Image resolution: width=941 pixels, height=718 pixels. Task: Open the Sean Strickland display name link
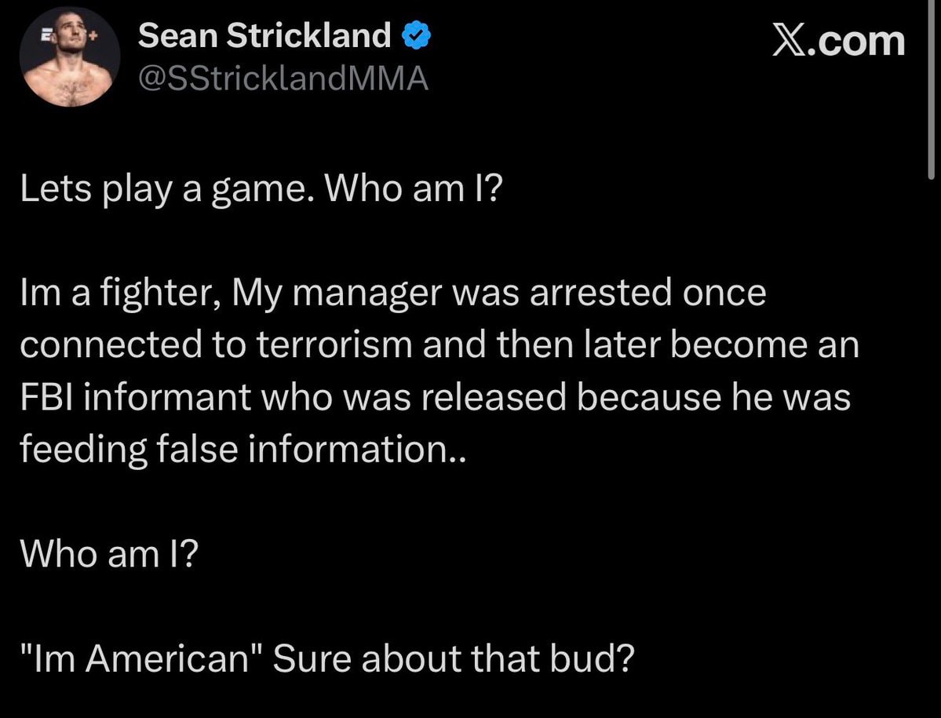pos(264,35)
